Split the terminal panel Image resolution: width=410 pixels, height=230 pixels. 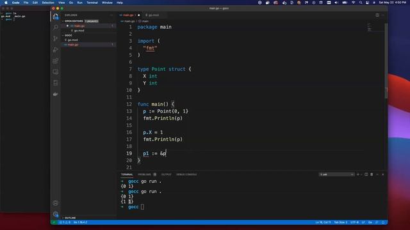coord(366,174)
